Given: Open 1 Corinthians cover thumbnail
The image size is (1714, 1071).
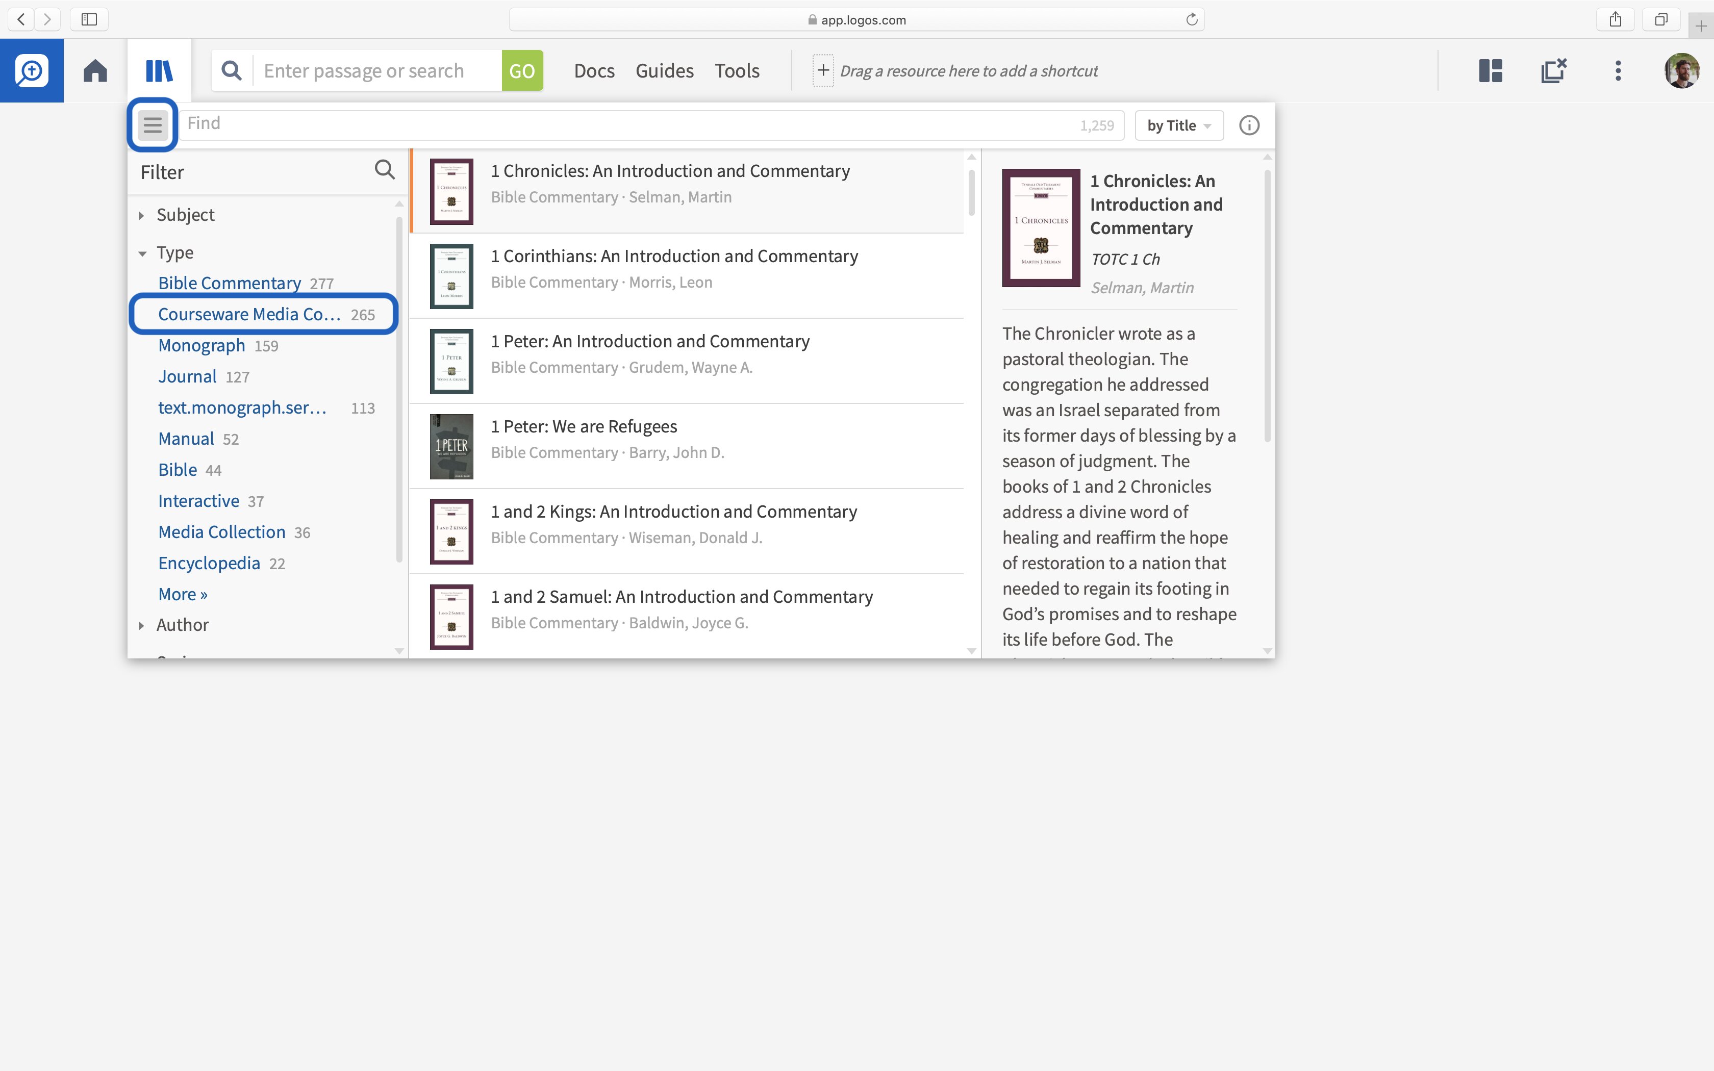Looking at the screenshot, I should (x=451, y=276).
